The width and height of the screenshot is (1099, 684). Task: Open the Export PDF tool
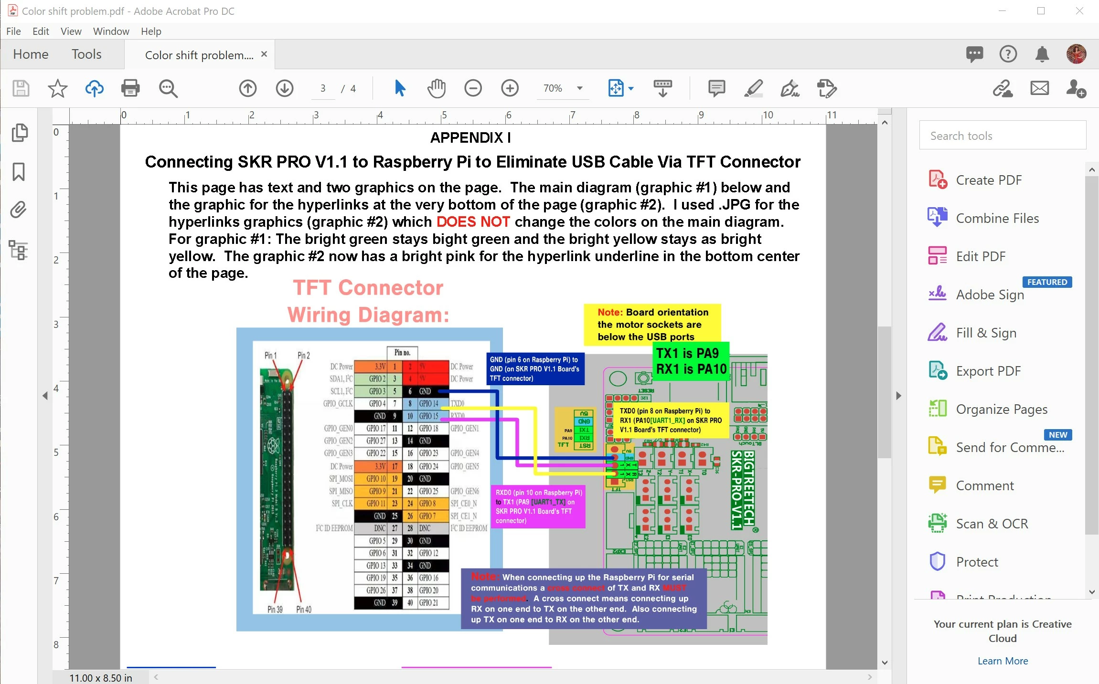(x=988, y=371)
